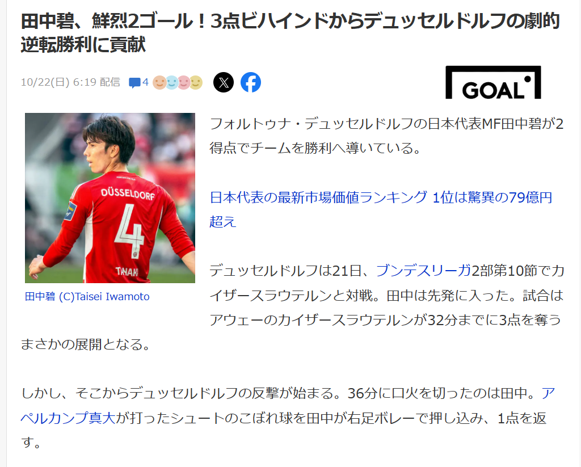Viewport: 581px width, 467px height.
Task: Click the yellow smiley reaction face
Action: 196,82
